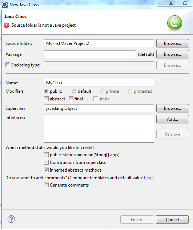193x230 pixels.
Task: Enable the abstract modifier checkbox
Action: pyautogui.click(x=46, y=99)
